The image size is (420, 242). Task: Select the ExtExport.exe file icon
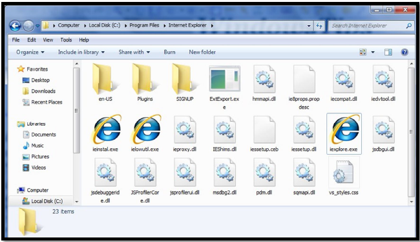tap(224, 78)
